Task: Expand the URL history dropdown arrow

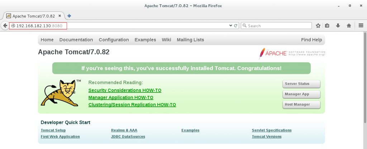Action: [230, 26]
